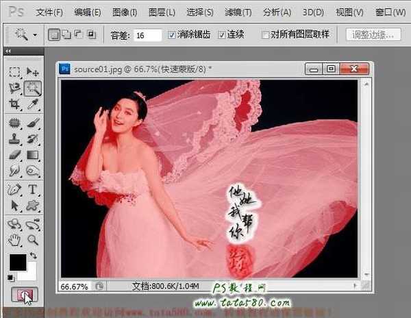This screenshot has width=411, height=318.
Task: Open the 滤镜(T) menu
Action: click(238, 12)
